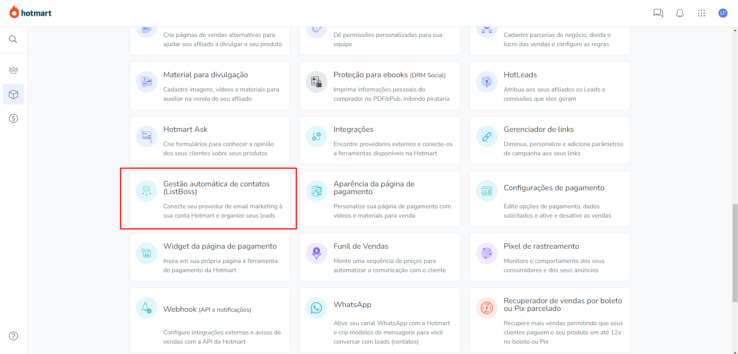738x354 pixels.
Task: Open Material para divulgação title
Action: click(x=206, y=75)
